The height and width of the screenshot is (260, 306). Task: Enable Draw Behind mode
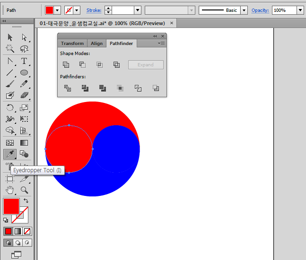click(x=18, y=243)
